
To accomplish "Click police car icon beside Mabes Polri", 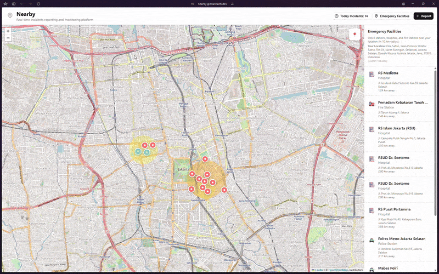I will (x=372, y=270).
